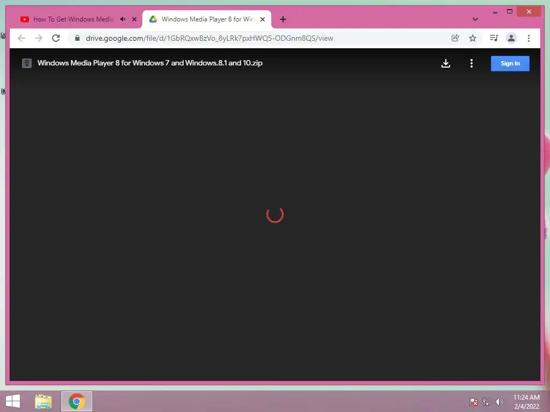The width and height of the screenshot is (550, 412).
Task: Click the Sign In button
Action: pyautogui.click(x=510, y=63)
